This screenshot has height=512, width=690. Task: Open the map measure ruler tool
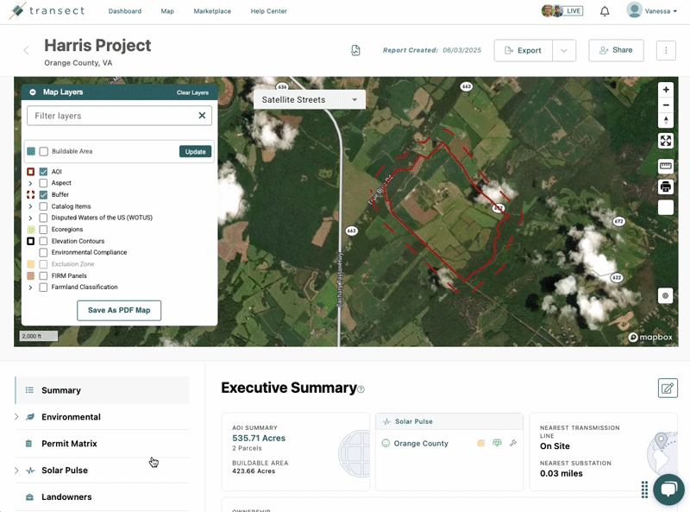(665, 166)
